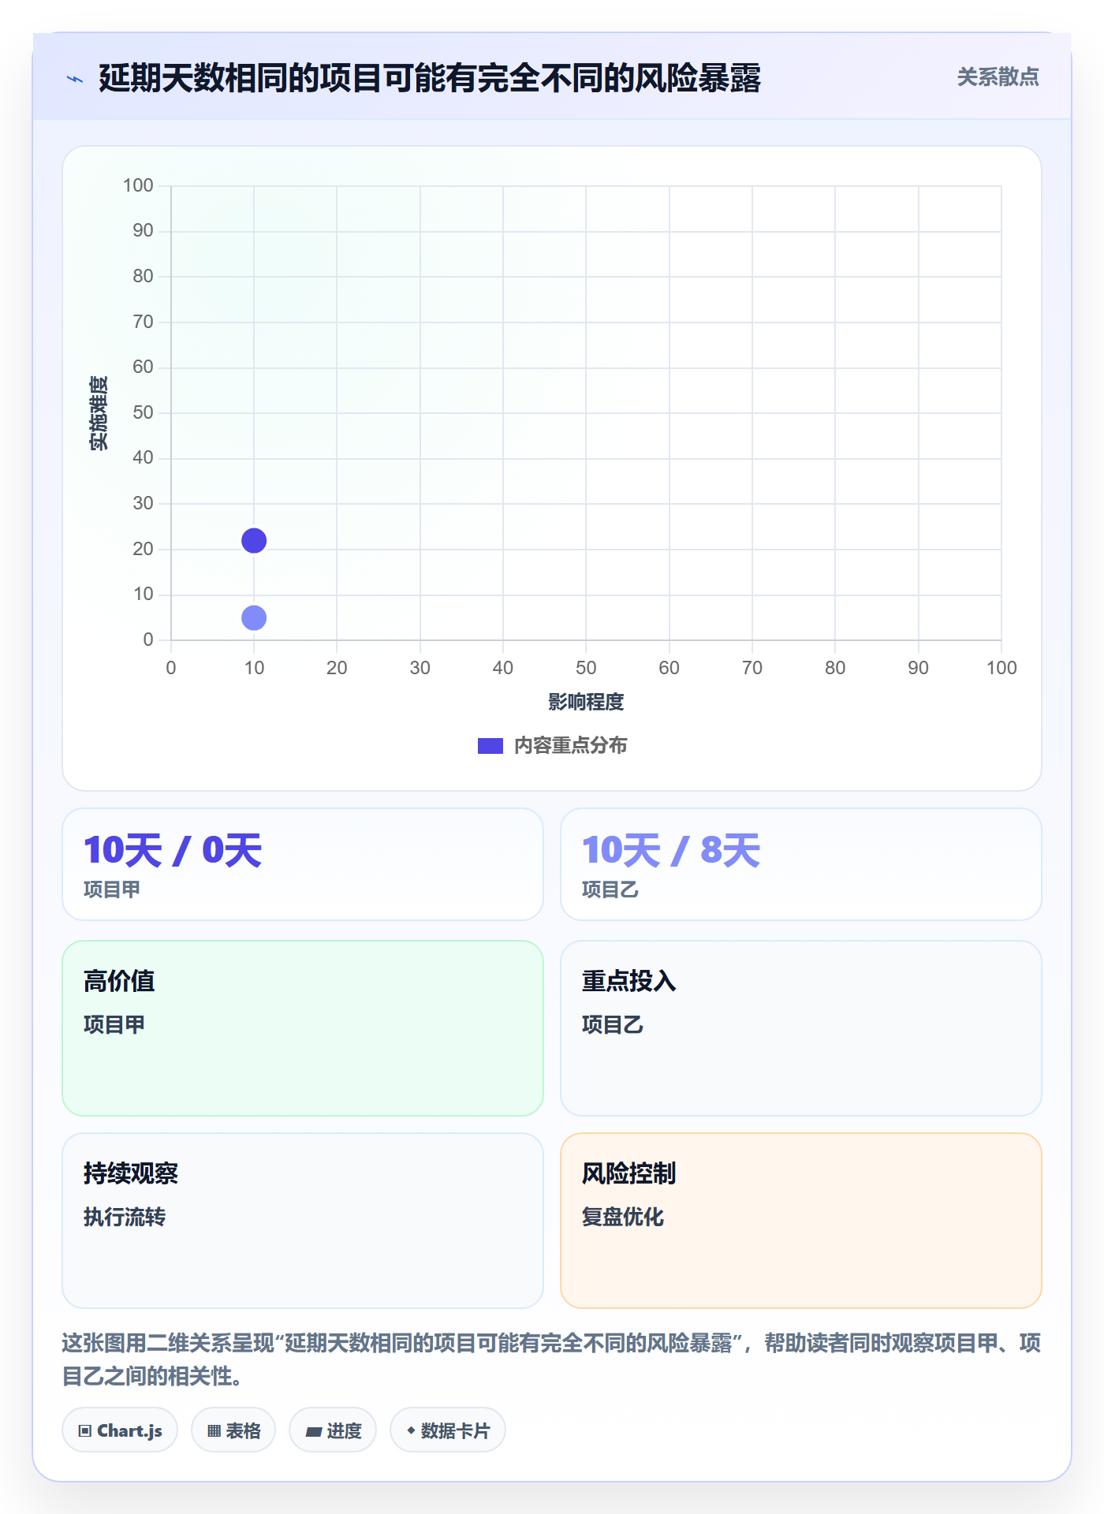Click the 表格 chip grid icon
Viewport: 1104px width, 1514px height.
coord(214,1431)
